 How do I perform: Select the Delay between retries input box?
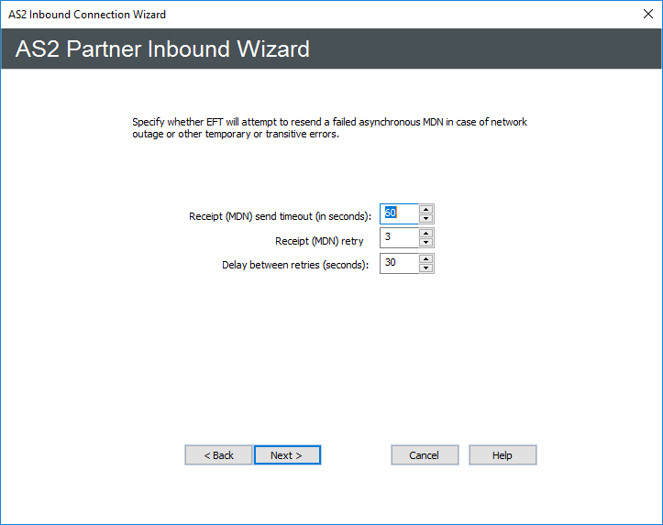click(x=399, y=264)
